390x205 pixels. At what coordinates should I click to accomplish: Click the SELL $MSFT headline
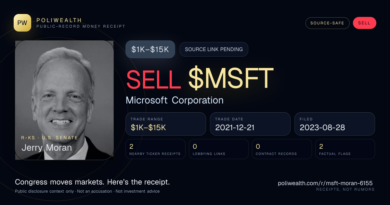[200, 78]
